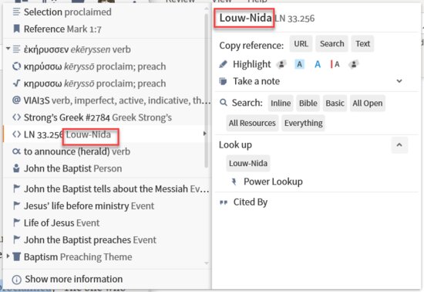Image resolution: width=424 pixels, height=292 pixels.
Task: Select the LN 33.256 Louw-Nida row
Action: (x=107, y=134)
